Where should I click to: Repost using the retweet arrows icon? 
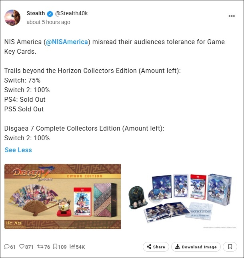(x=40, y=246)
